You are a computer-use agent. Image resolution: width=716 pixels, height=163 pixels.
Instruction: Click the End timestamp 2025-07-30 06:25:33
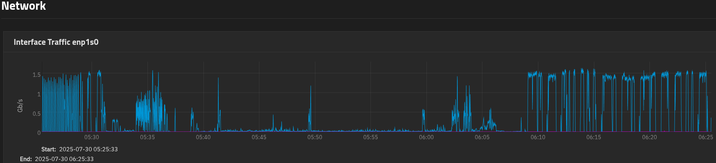click(x=64, y=159)
